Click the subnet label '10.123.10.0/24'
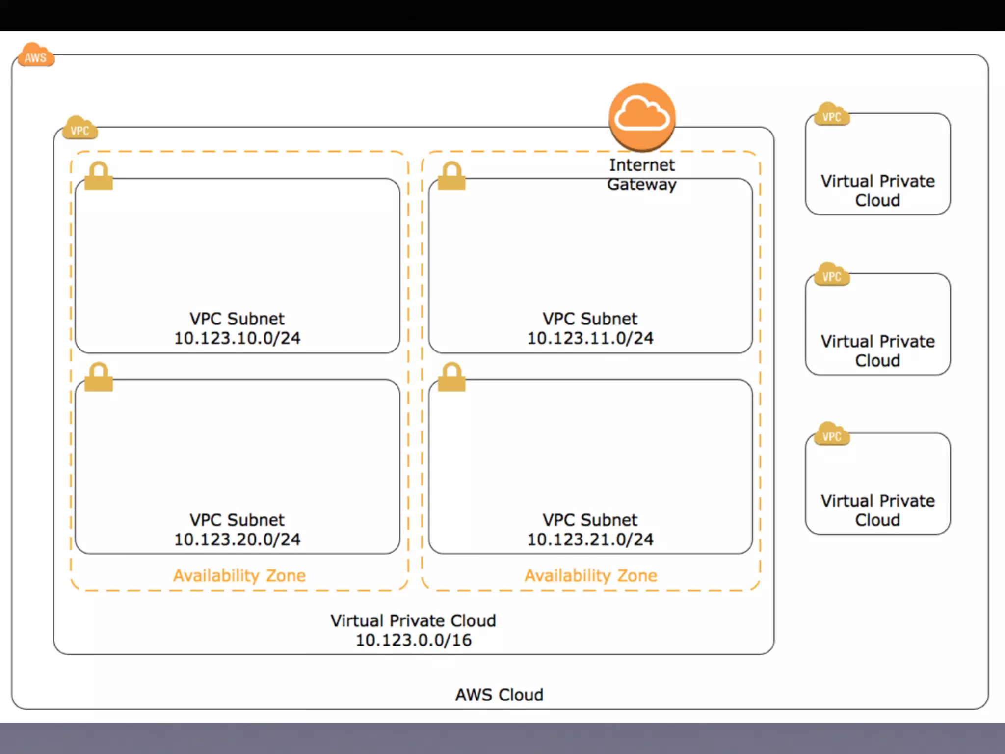This screenshot has width=1005, height=754. (x=237, y=338)
